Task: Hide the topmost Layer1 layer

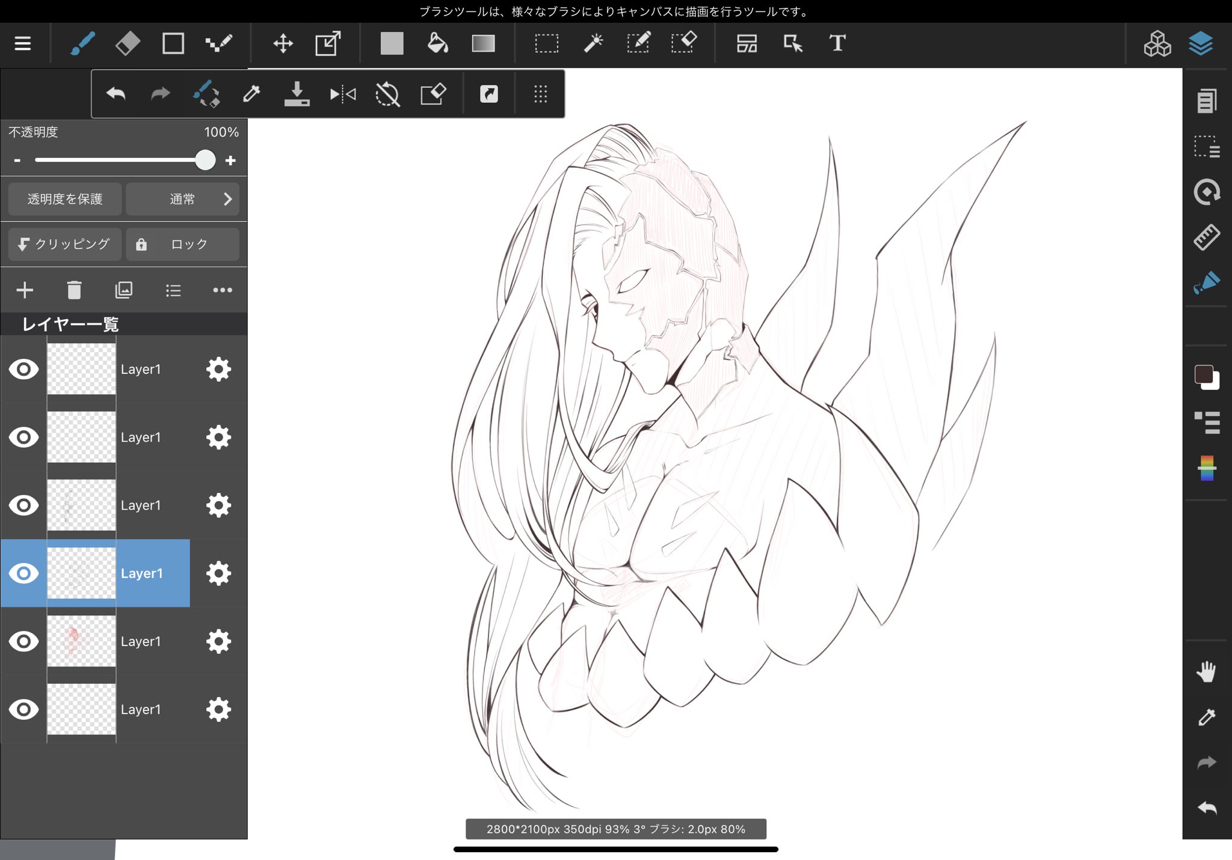Action: (23, 369)
